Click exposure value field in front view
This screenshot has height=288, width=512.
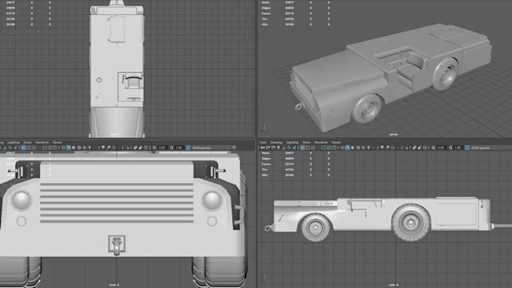(162, 147)
